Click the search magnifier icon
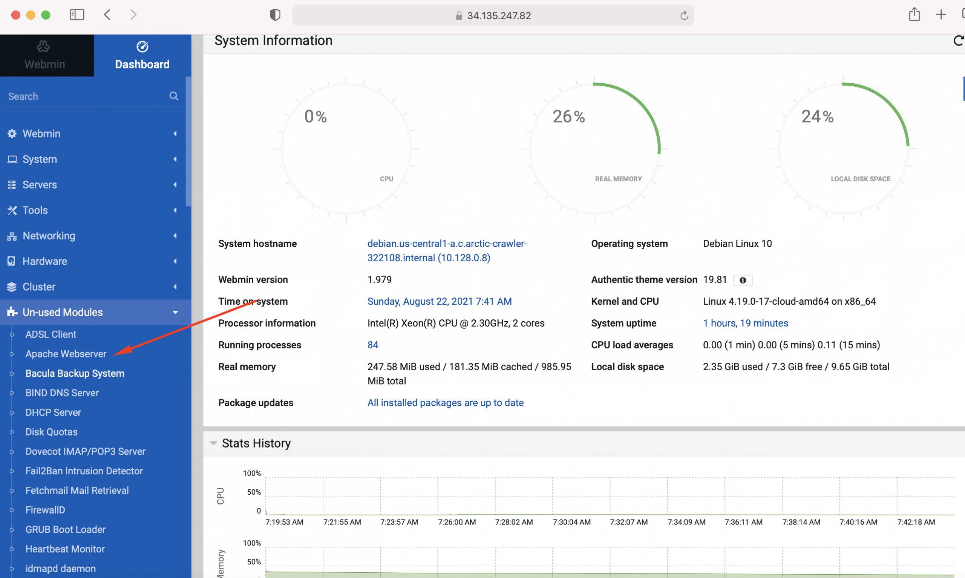965x578 pixels. (x=174, y=96)
